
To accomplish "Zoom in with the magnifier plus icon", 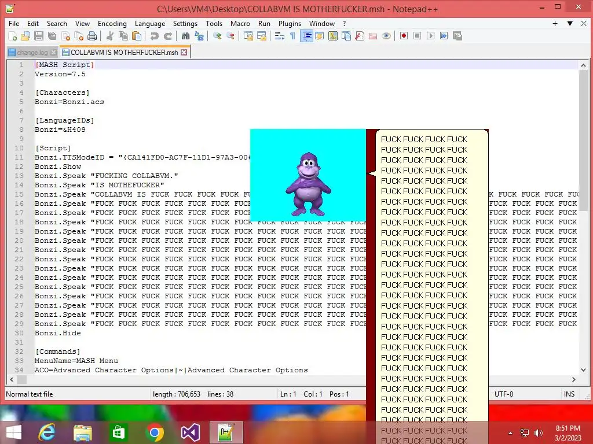I will pos(217,36).
